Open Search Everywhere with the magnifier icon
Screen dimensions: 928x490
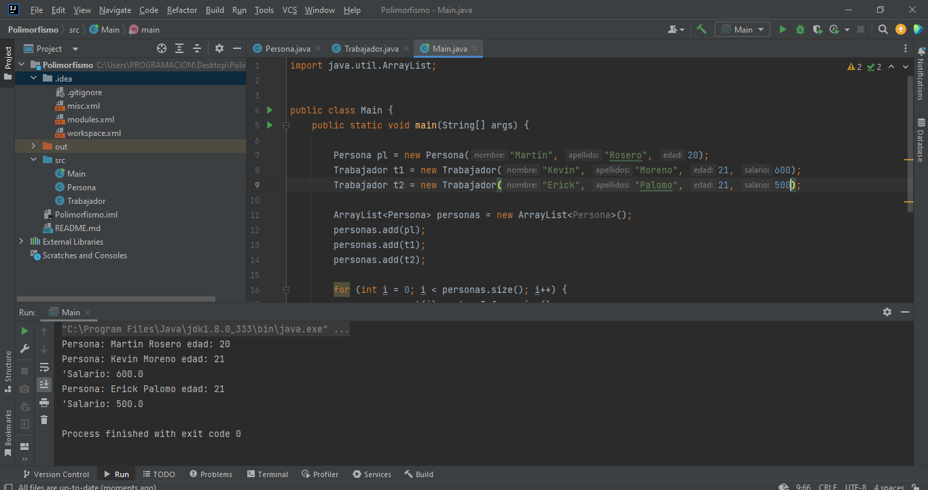coord(882,29)
